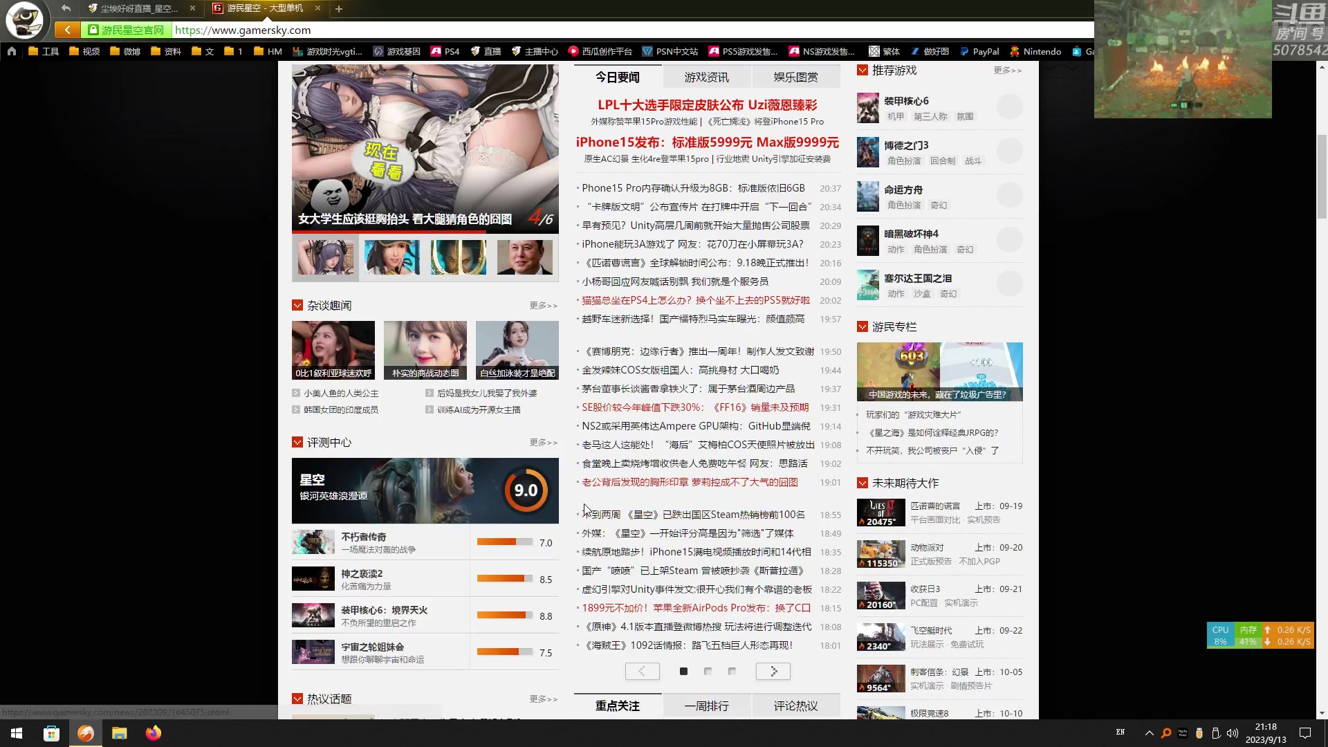The image size is (1328, 747).
Task: Open 中国游戏的未来 column image
Action: 939,371
